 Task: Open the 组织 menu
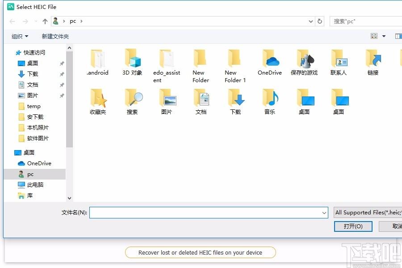pyautogui.click(x=20, y=37)
